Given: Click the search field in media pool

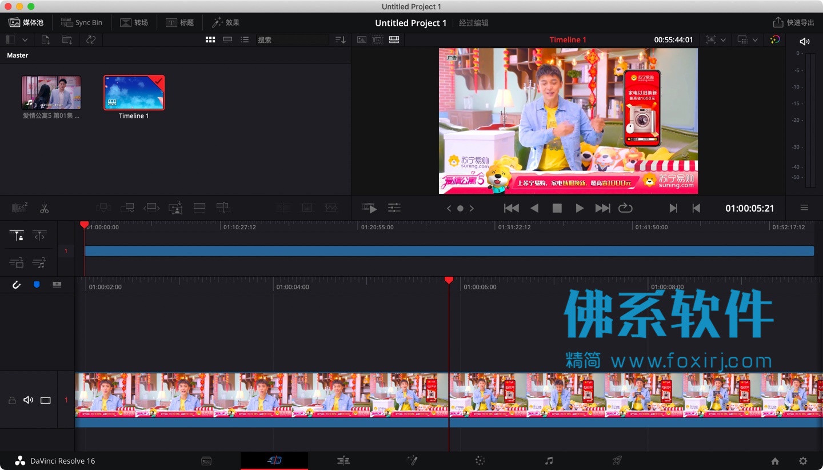Looking at the screenshot, I should tap(292, 39).
